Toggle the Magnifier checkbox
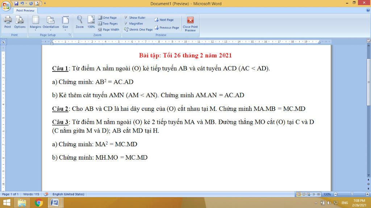The height and width of the screenshot is (208, 371). 126,23
